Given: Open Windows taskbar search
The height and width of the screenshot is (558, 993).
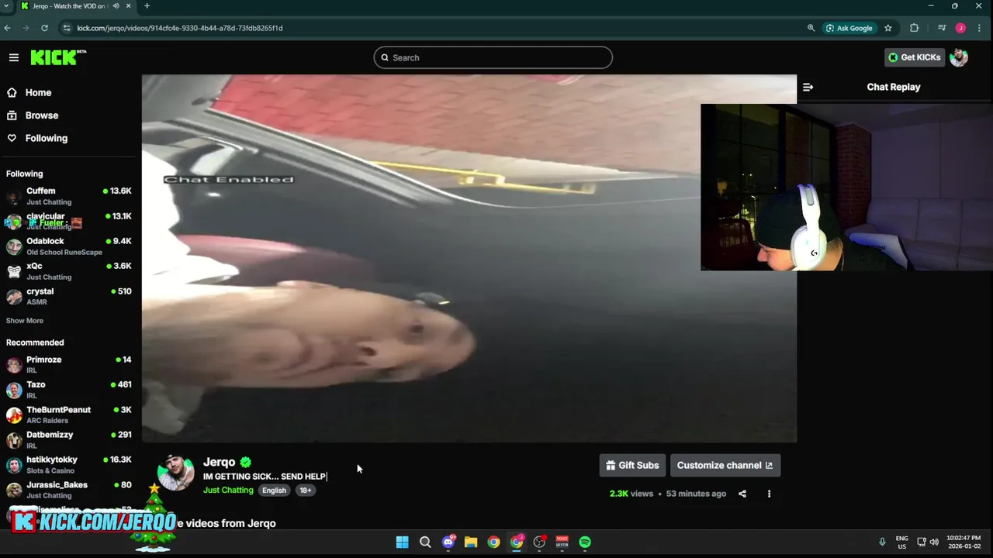Looking at the screenshot, I should pos(425,542).
